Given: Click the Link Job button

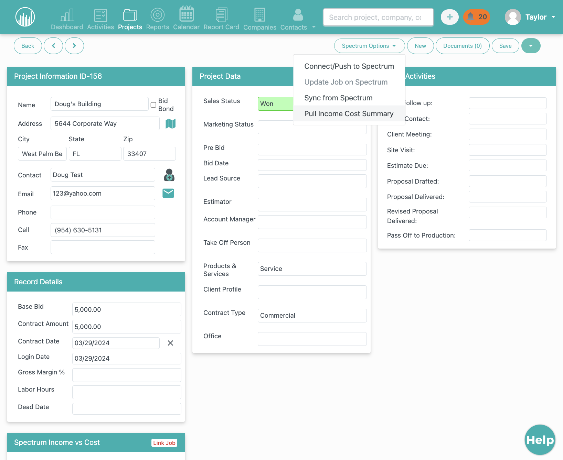Looking at the screenshot, I should tap(164, 443).
